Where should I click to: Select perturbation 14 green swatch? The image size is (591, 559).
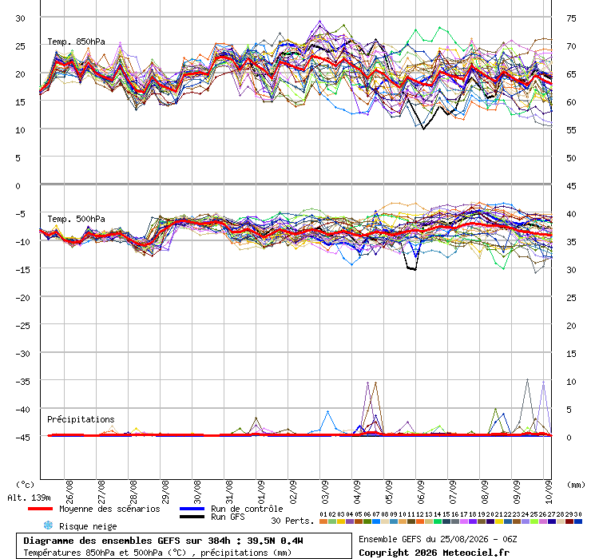coord(437,521)
